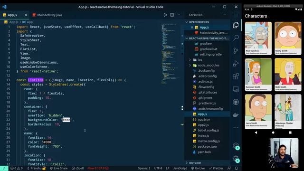
Task: Click the remote window indicator in status bar
Action: click(4, 168)
